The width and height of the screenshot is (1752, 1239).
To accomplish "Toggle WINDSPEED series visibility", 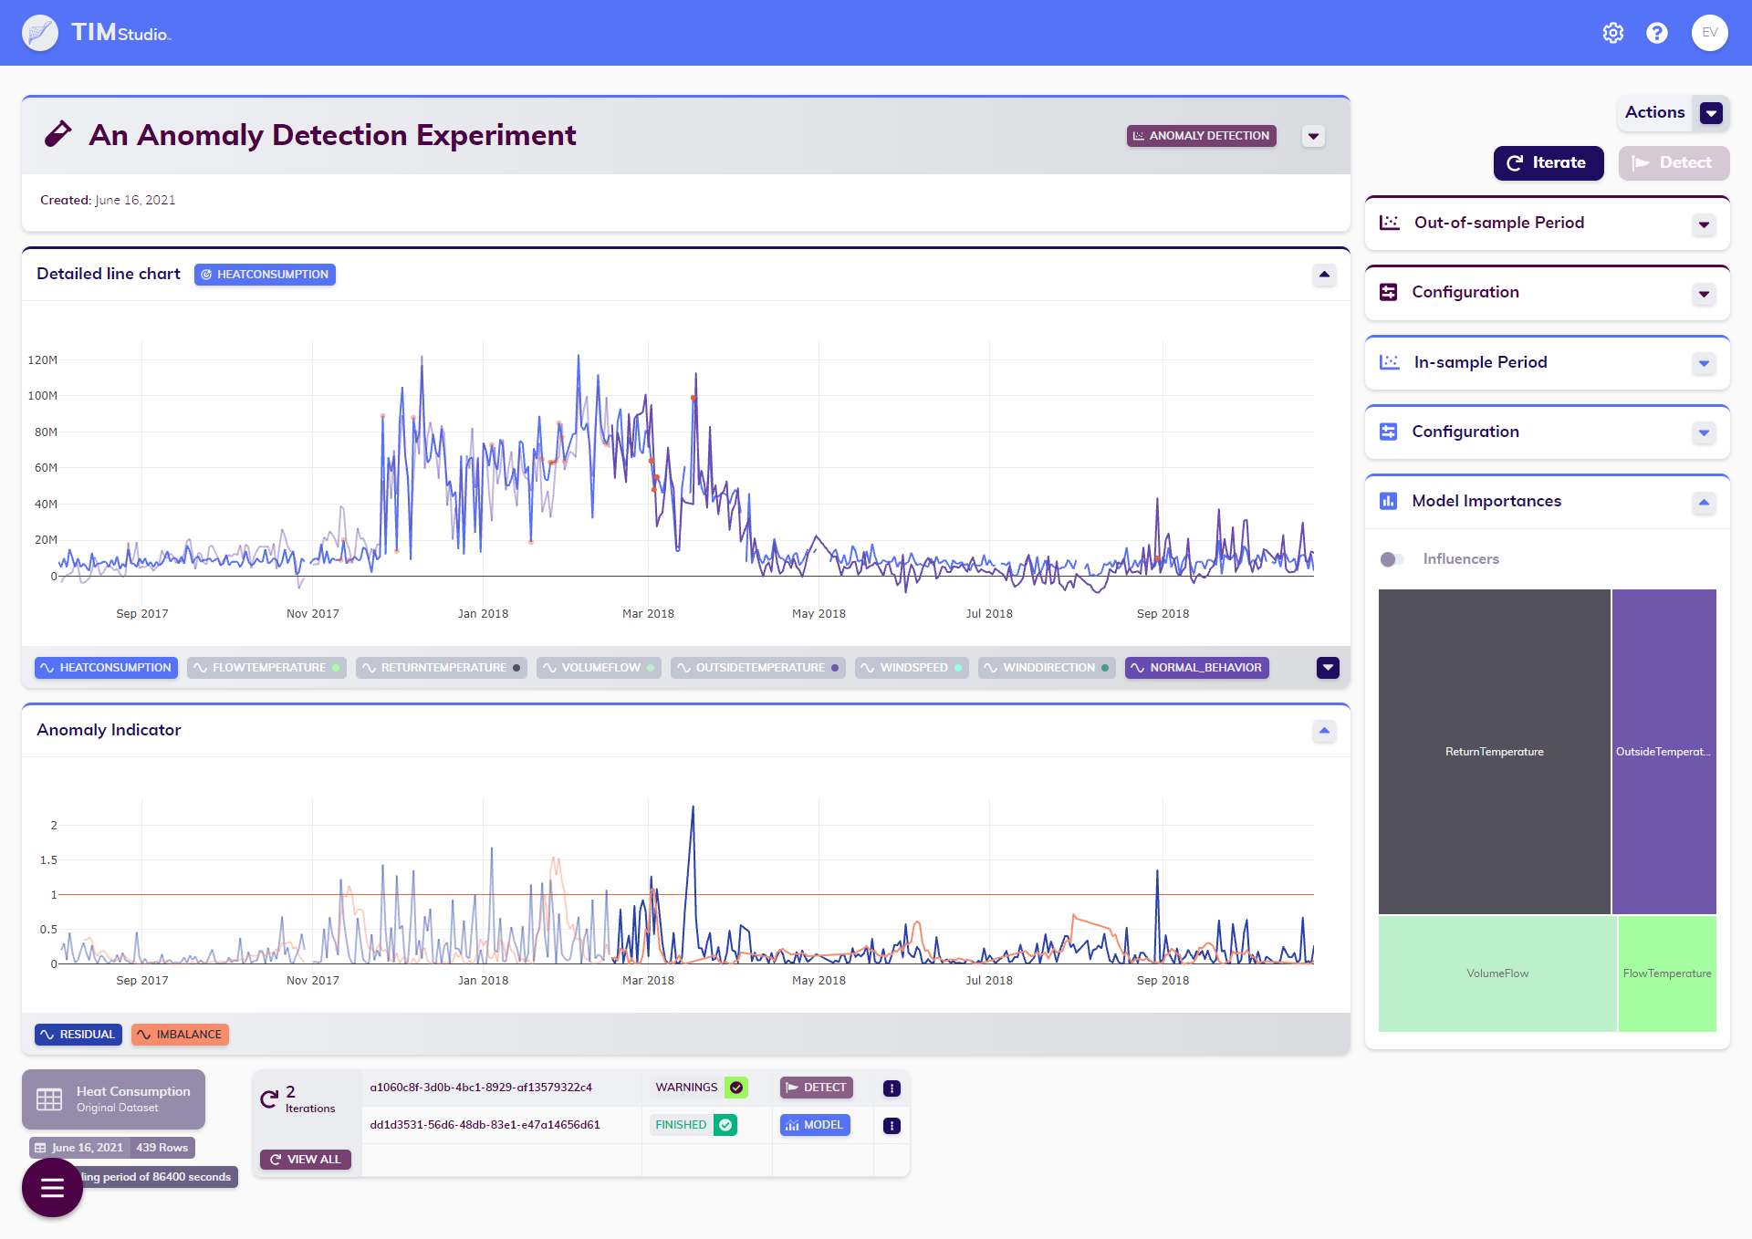I will pyautogui.click(x=912, y=668).
